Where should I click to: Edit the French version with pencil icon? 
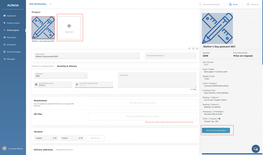point(79,138)
